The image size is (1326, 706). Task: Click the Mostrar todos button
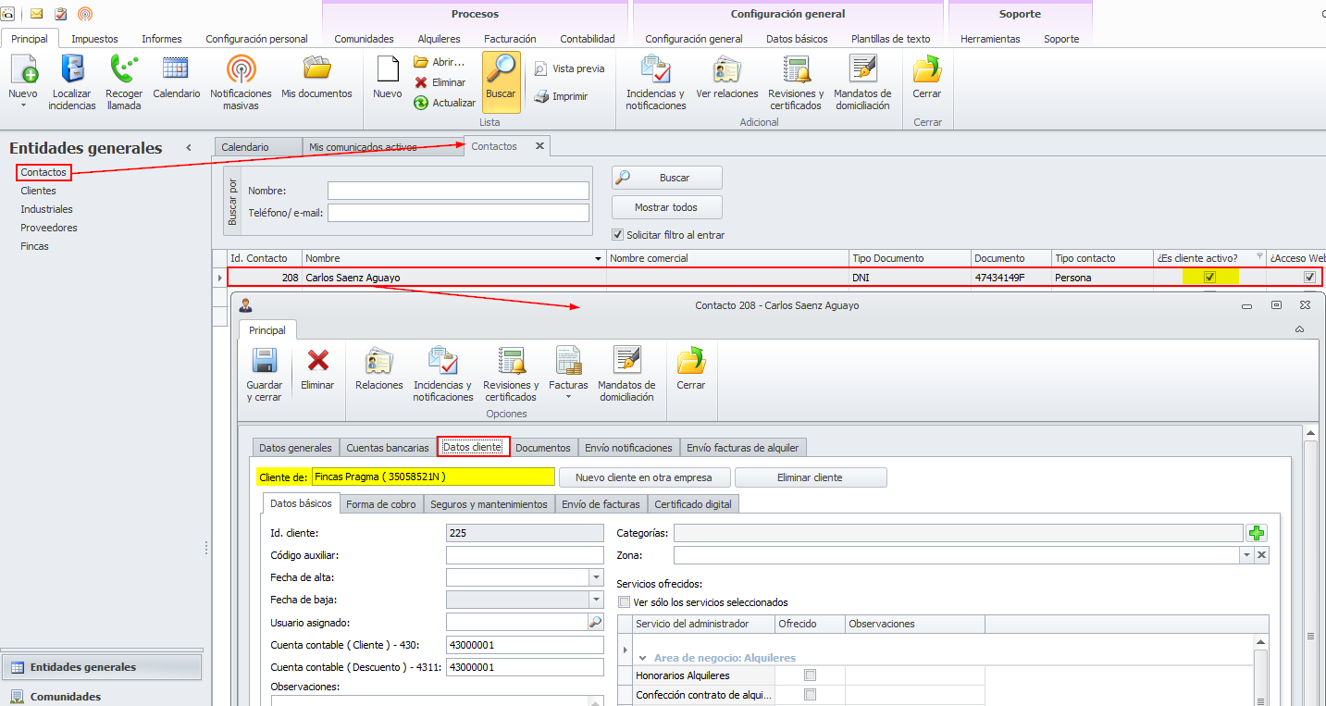pos(667,207)
